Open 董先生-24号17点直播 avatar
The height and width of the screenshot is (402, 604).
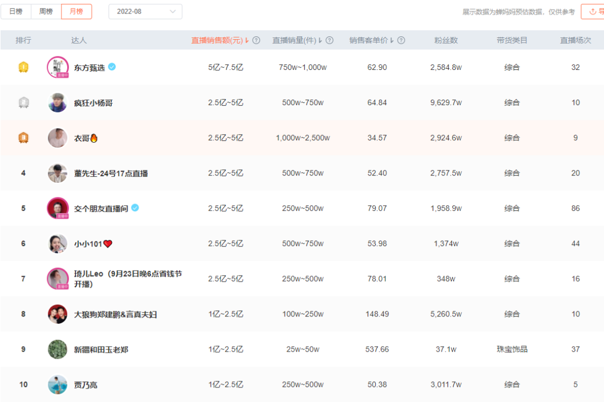pyautogui.click(x=58, y=173)
